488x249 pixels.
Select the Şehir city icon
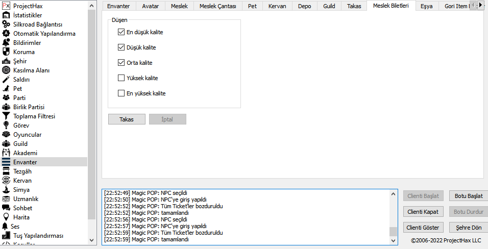pyautogui.click(x=6, y=61)
